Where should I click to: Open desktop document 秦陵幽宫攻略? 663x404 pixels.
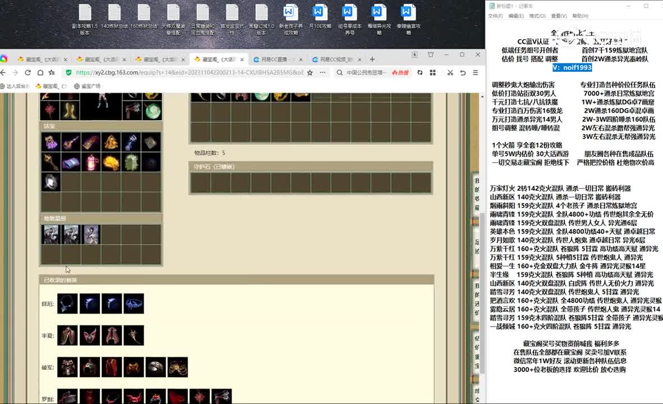point(408,20)
